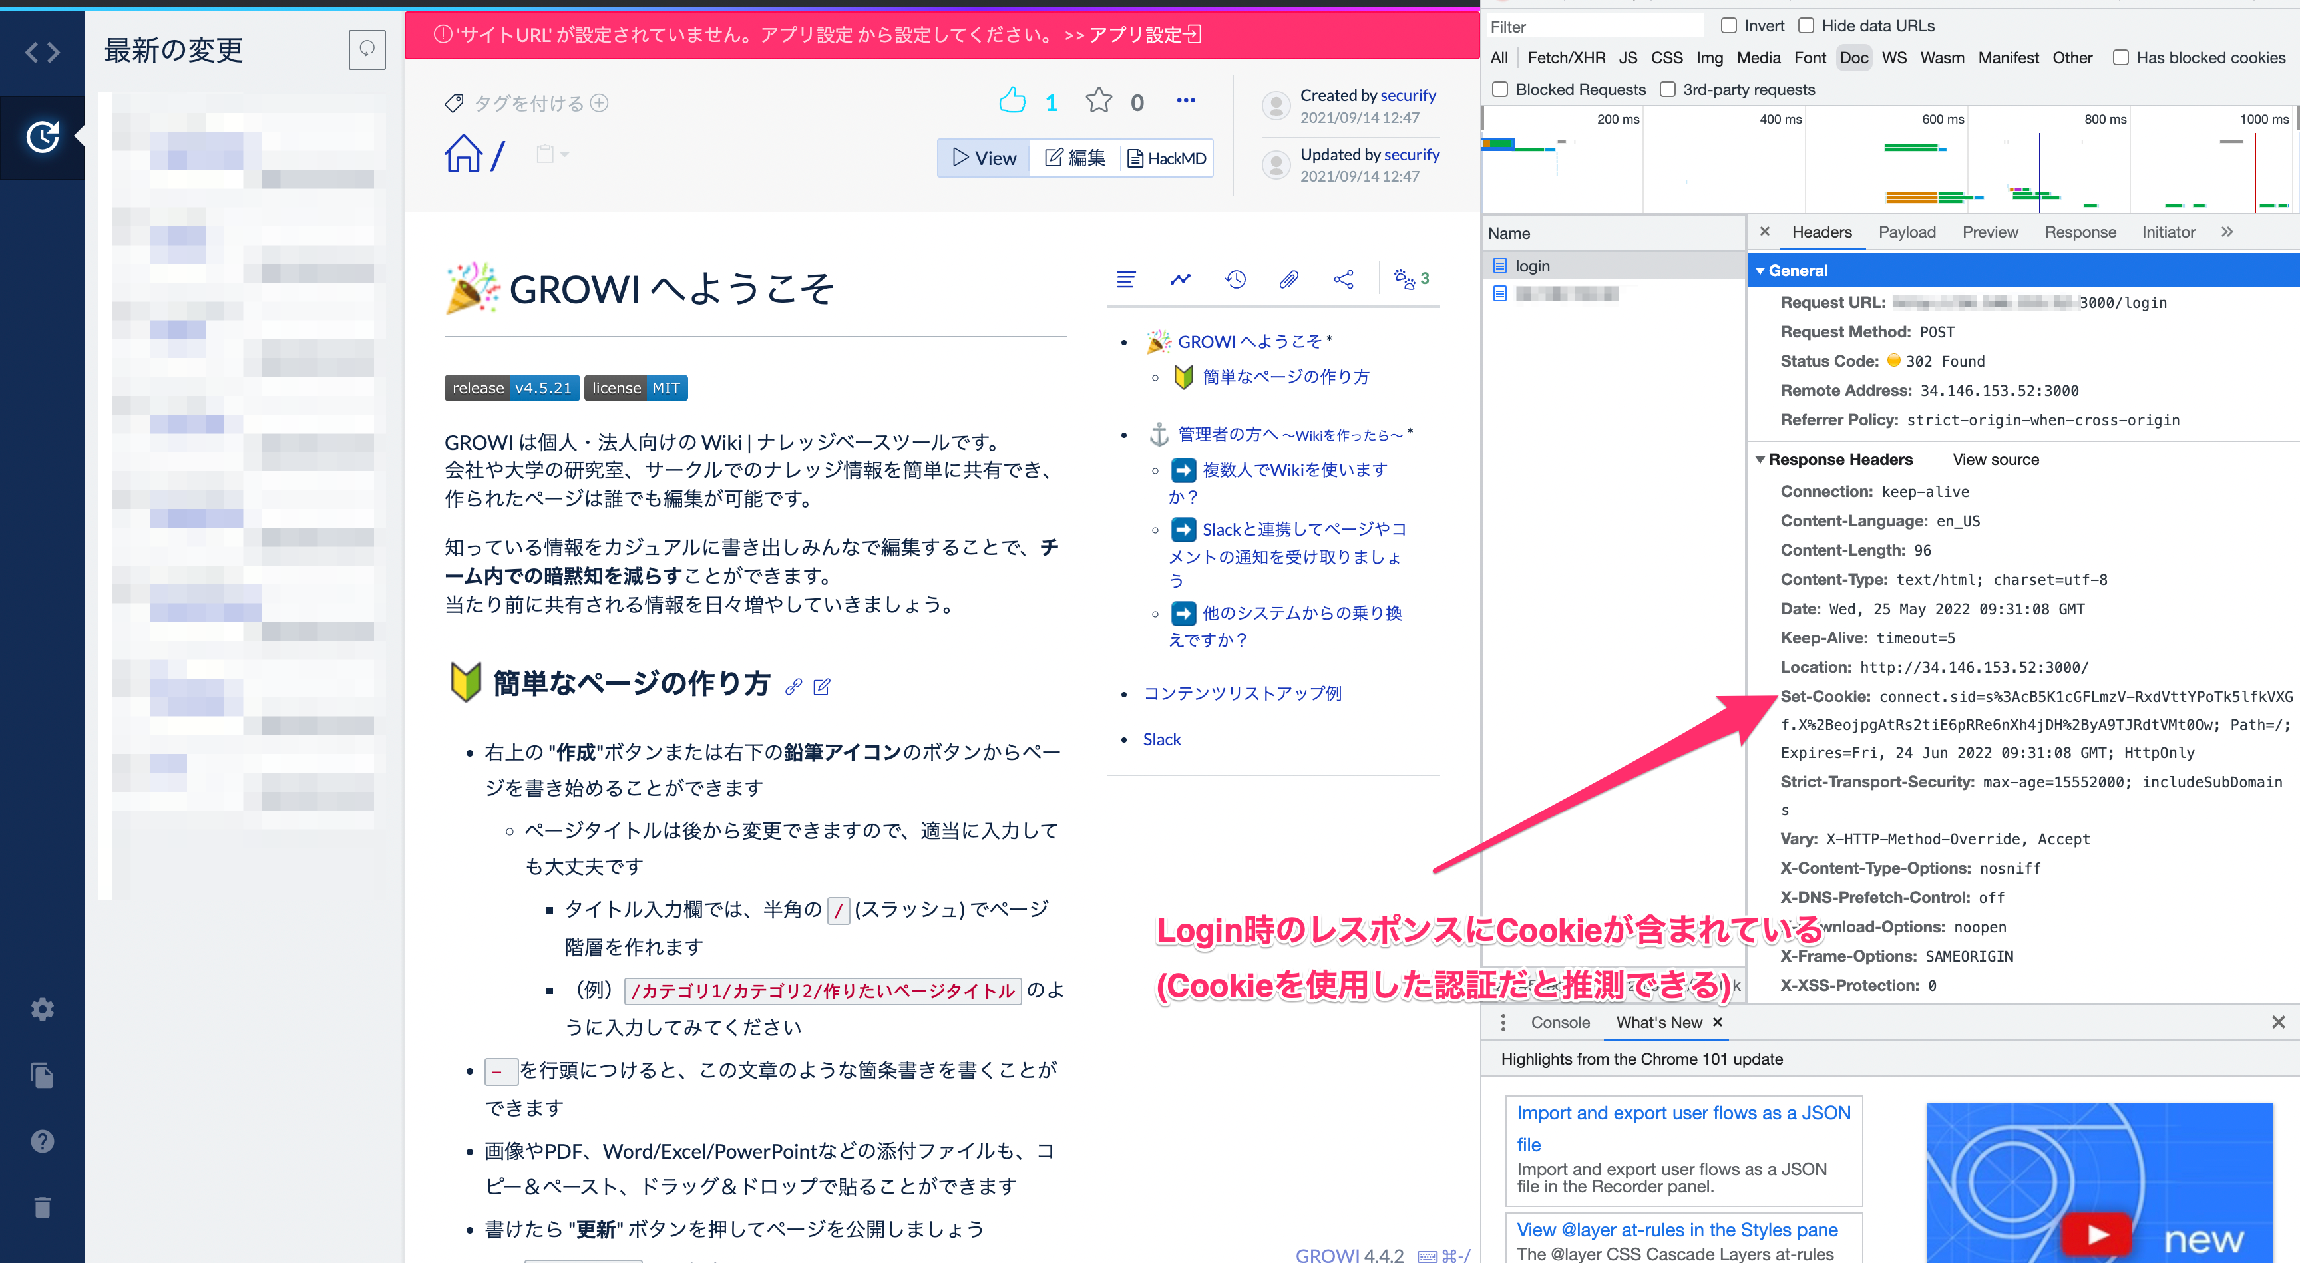Open the three-dot page options menu
The height and width of the screenshot is (1263, 2300).
[x=1186, y=101]
